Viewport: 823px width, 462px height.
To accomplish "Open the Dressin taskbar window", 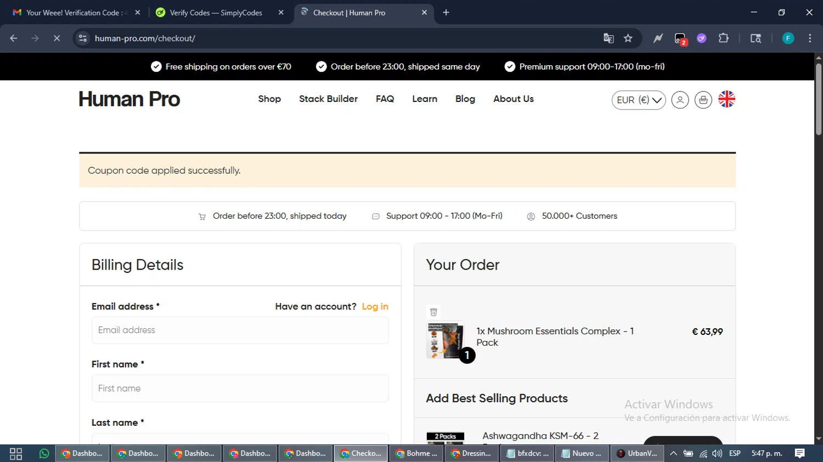I will [472, 454].
